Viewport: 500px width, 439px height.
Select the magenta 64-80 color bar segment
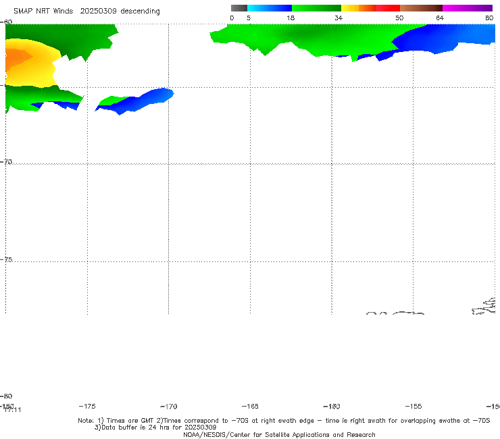(468, 8)
